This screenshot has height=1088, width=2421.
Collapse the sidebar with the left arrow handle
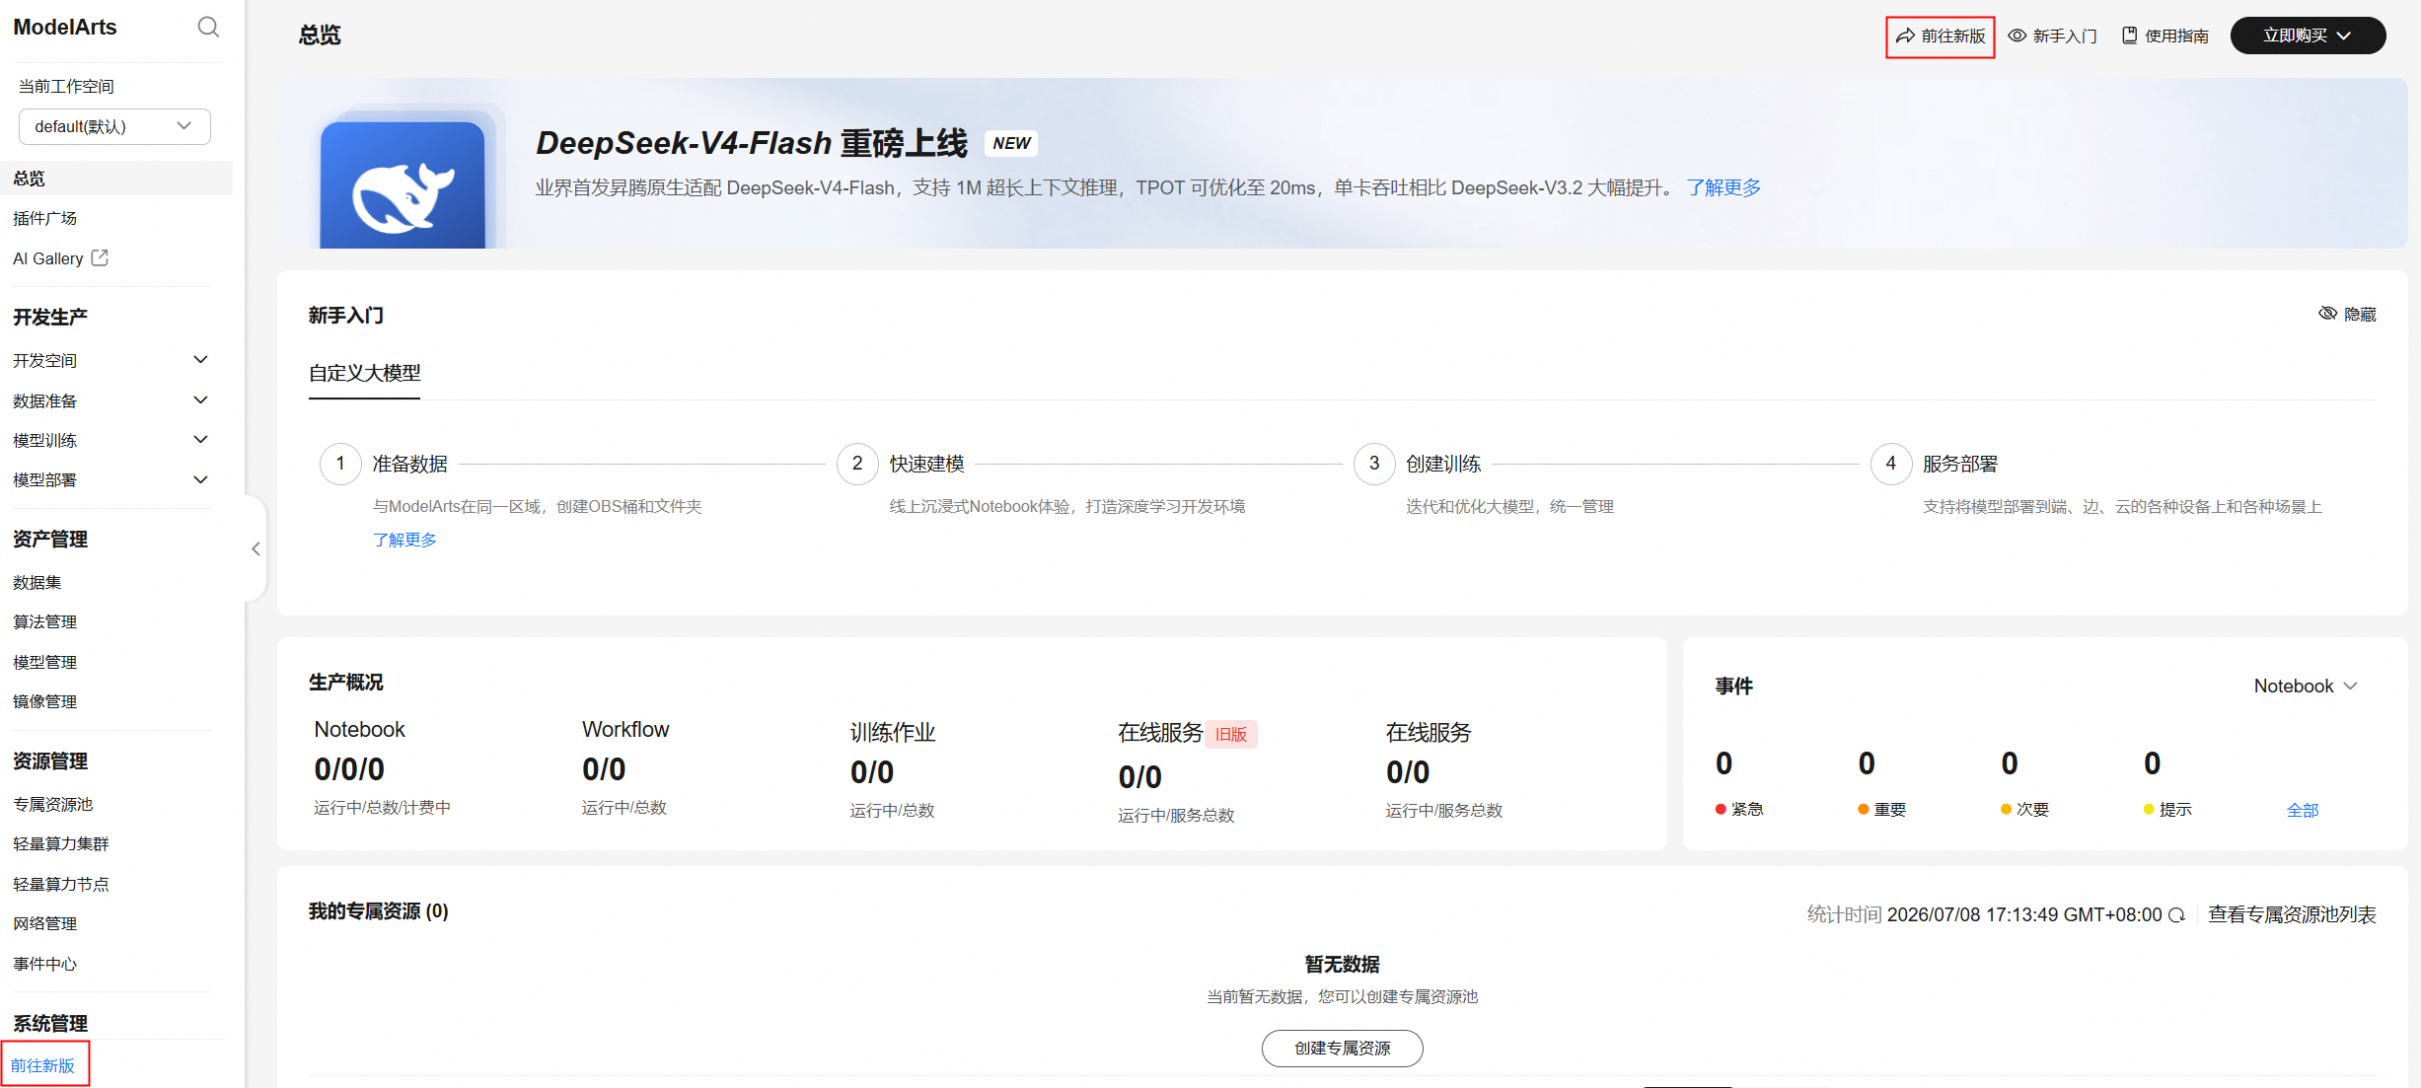(x=256, y=548)
